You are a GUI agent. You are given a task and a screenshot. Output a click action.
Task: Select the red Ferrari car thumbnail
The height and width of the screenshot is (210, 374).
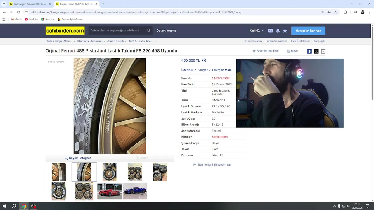110,191
